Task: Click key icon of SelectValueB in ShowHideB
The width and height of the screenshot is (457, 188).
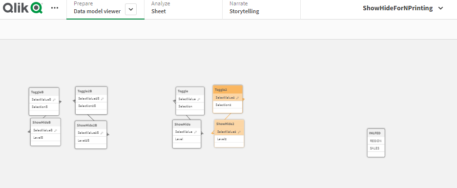Action: [x=56, y=130]
